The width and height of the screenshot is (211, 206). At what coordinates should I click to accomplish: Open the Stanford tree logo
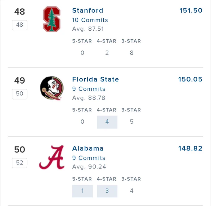[52, 19]
